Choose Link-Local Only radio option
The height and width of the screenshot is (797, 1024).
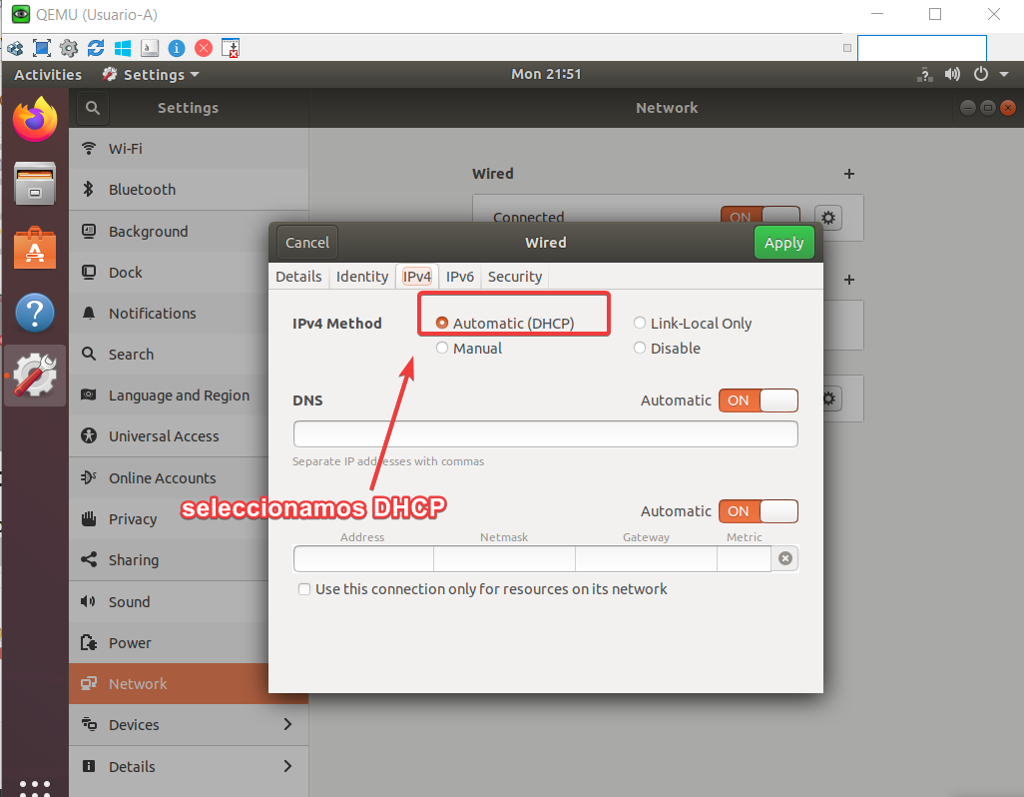[x=641, y=324]
